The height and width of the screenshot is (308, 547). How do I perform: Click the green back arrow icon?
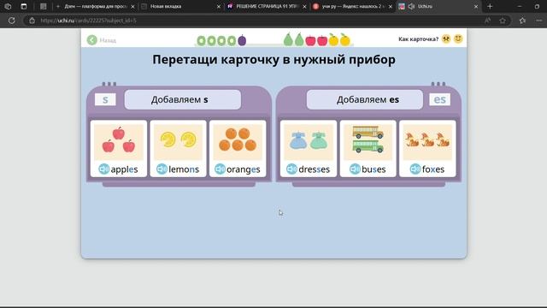91,40
